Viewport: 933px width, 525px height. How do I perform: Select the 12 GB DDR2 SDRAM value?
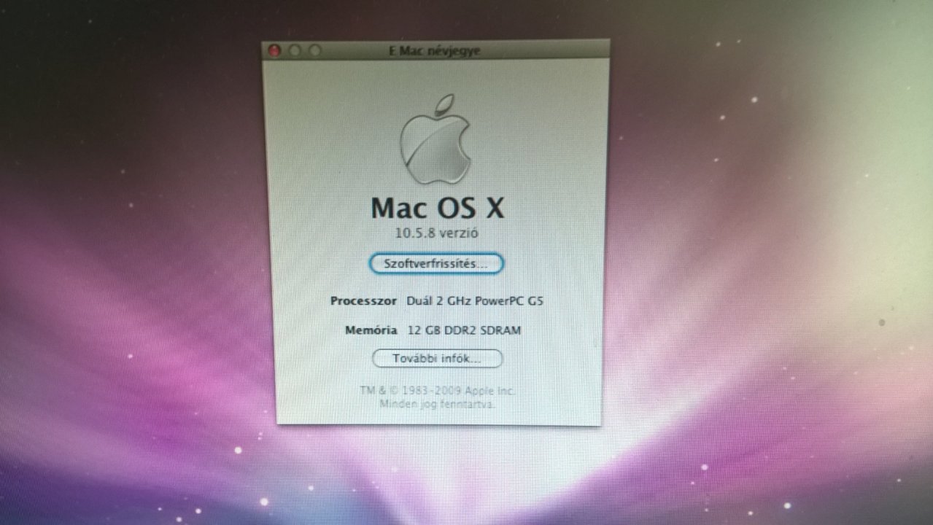tap(464, 330)
